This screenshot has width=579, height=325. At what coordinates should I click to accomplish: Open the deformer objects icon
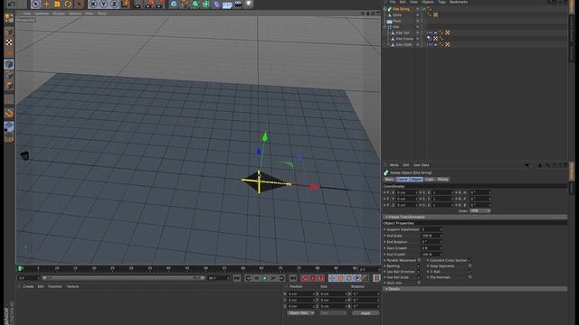pyautogui.click(x=217, y=4)
